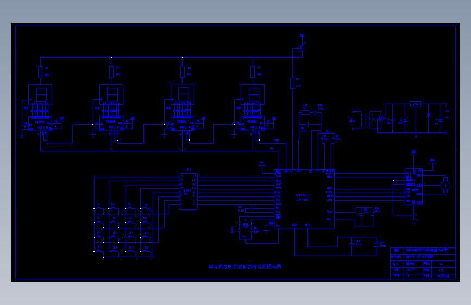Select the seven-segment display nearest the microcontroller
Viewport: 471px width, 305px height.
253,94
